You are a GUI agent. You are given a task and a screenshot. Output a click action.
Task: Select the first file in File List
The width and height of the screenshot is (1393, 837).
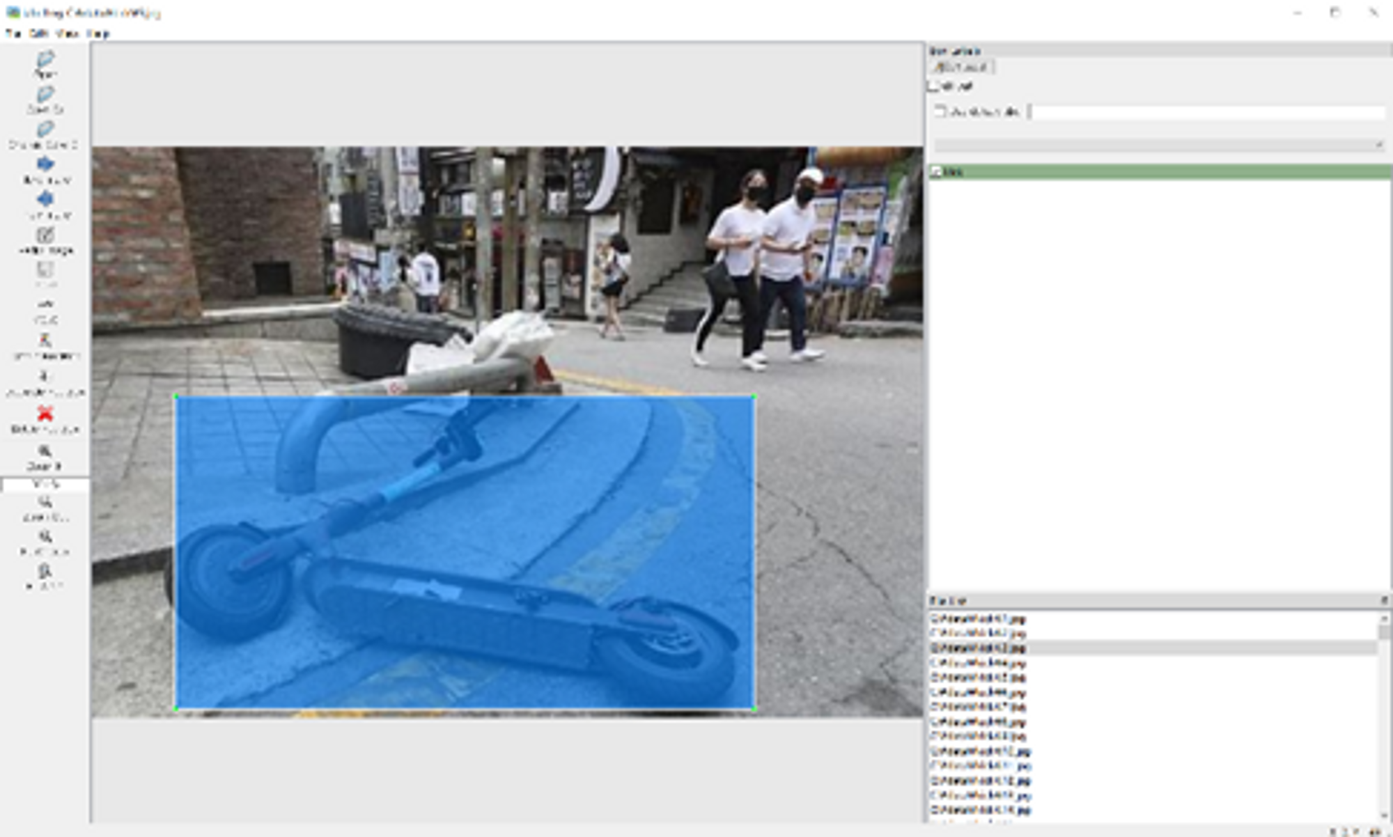979,618
